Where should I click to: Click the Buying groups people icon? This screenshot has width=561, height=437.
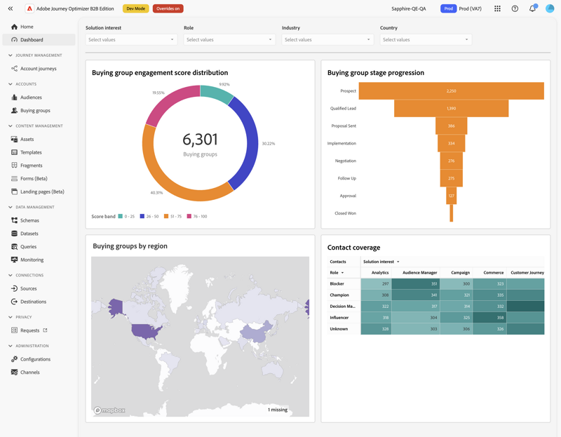14,111
